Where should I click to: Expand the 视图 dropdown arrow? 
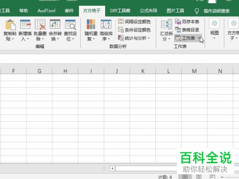214,38
